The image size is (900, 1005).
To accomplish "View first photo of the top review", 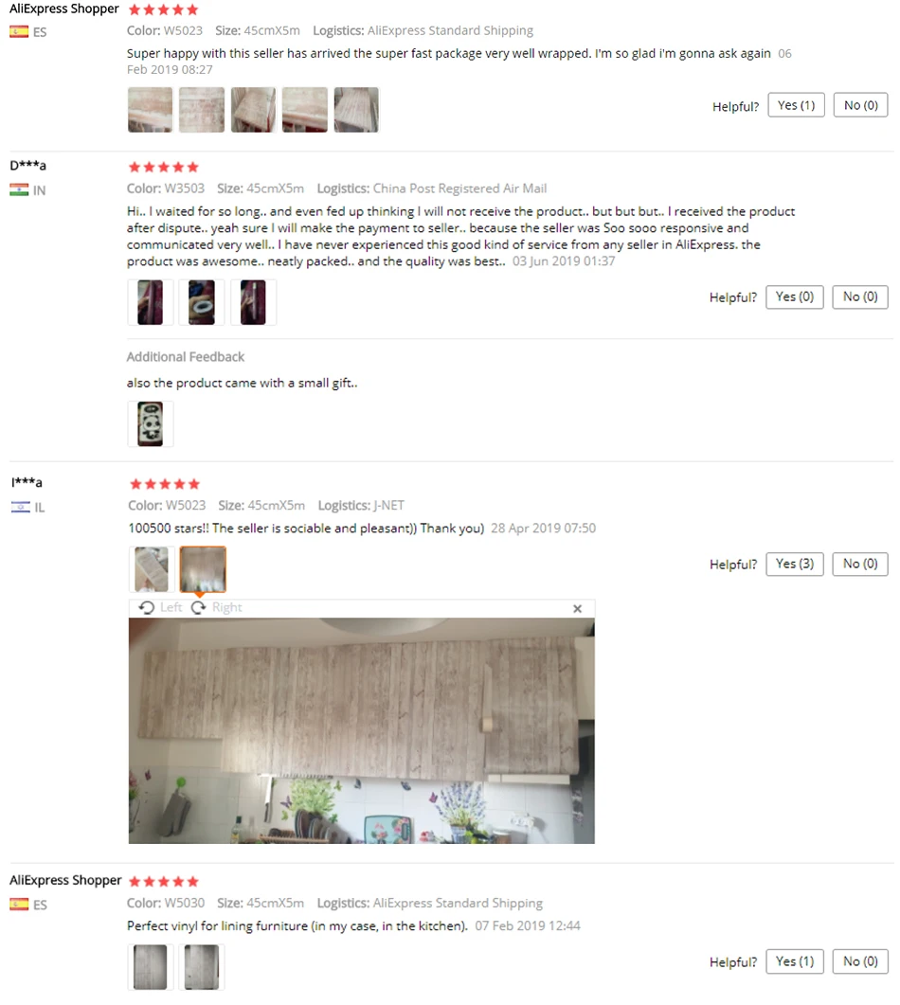I will click(150, 110).
